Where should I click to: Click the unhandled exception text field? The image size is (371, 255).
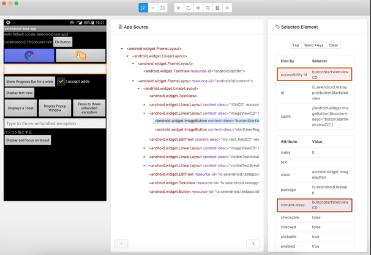coord(55,123)
